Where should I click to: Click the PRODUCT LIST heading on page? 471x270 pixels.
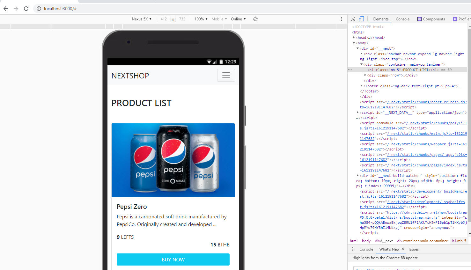coord(141,103)
